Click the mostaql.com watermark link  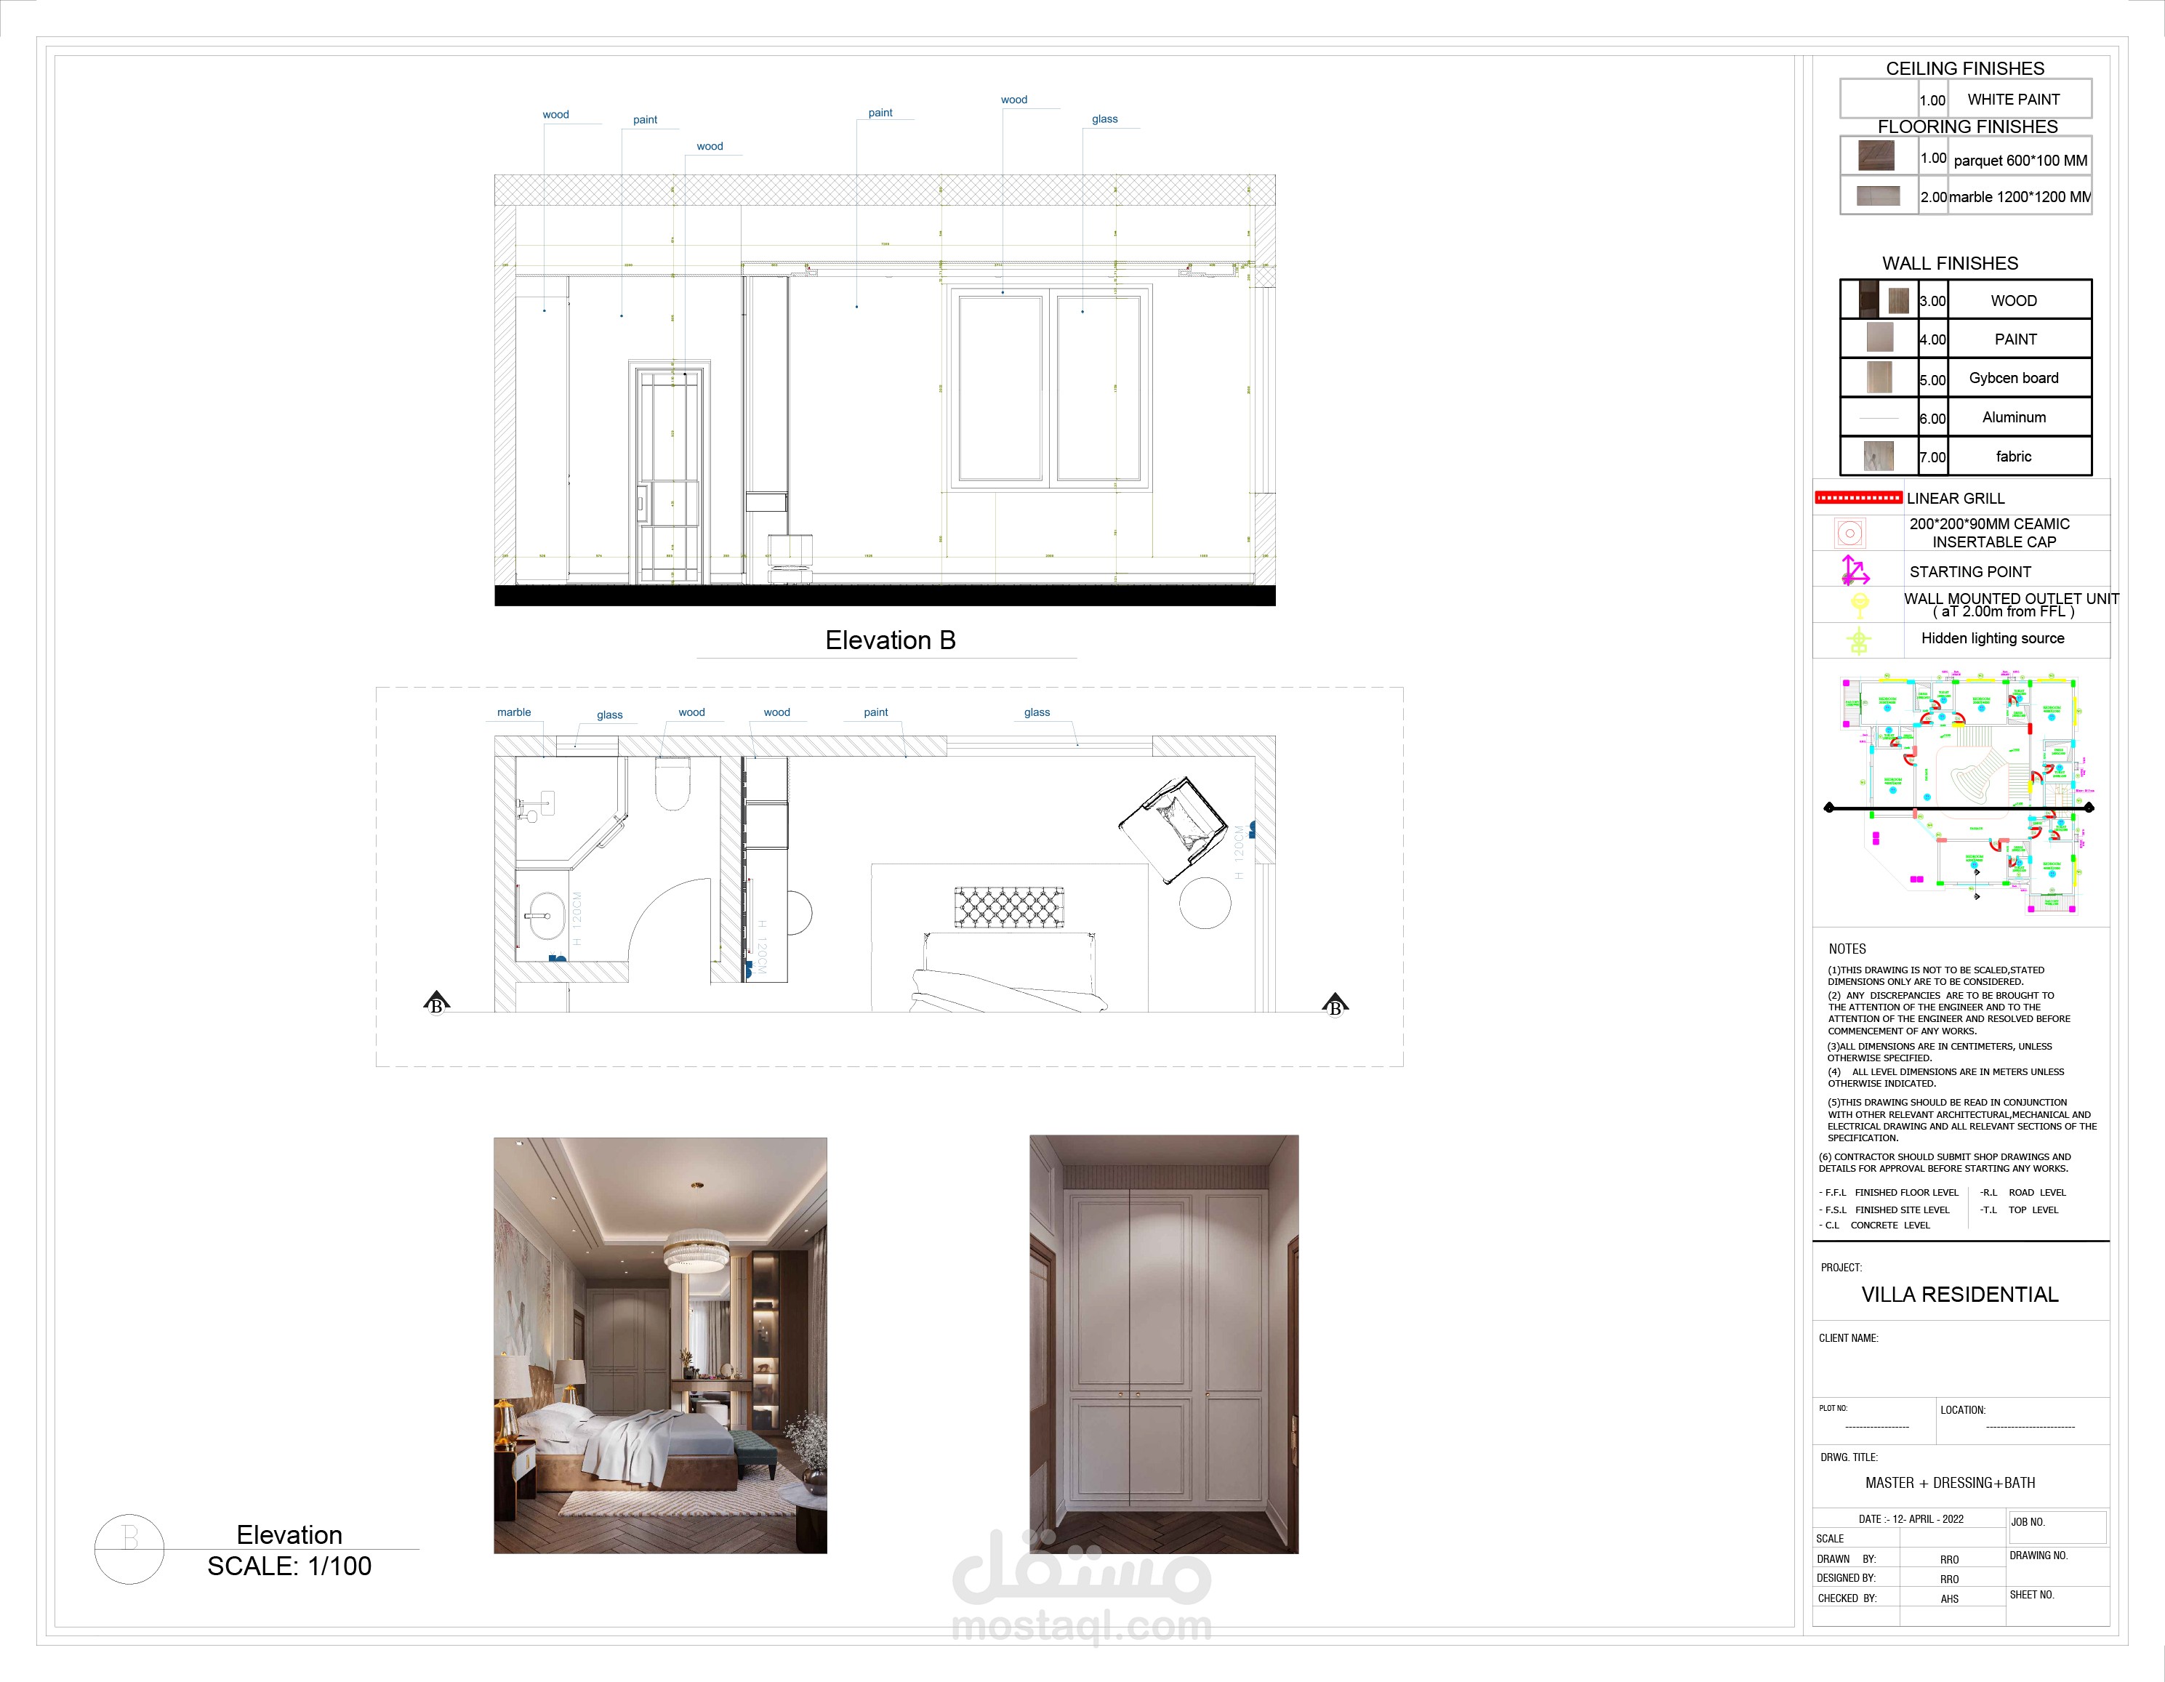(x=1080, y=1627)
